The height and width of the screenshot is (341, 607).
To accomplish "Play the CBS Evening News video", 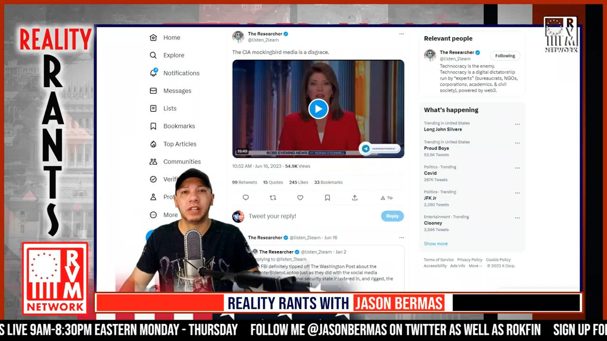I will click(x=318, y=109).
